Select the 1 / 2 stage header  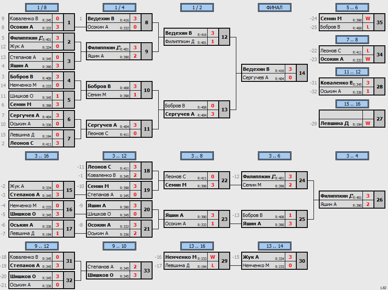pos(197,7)
